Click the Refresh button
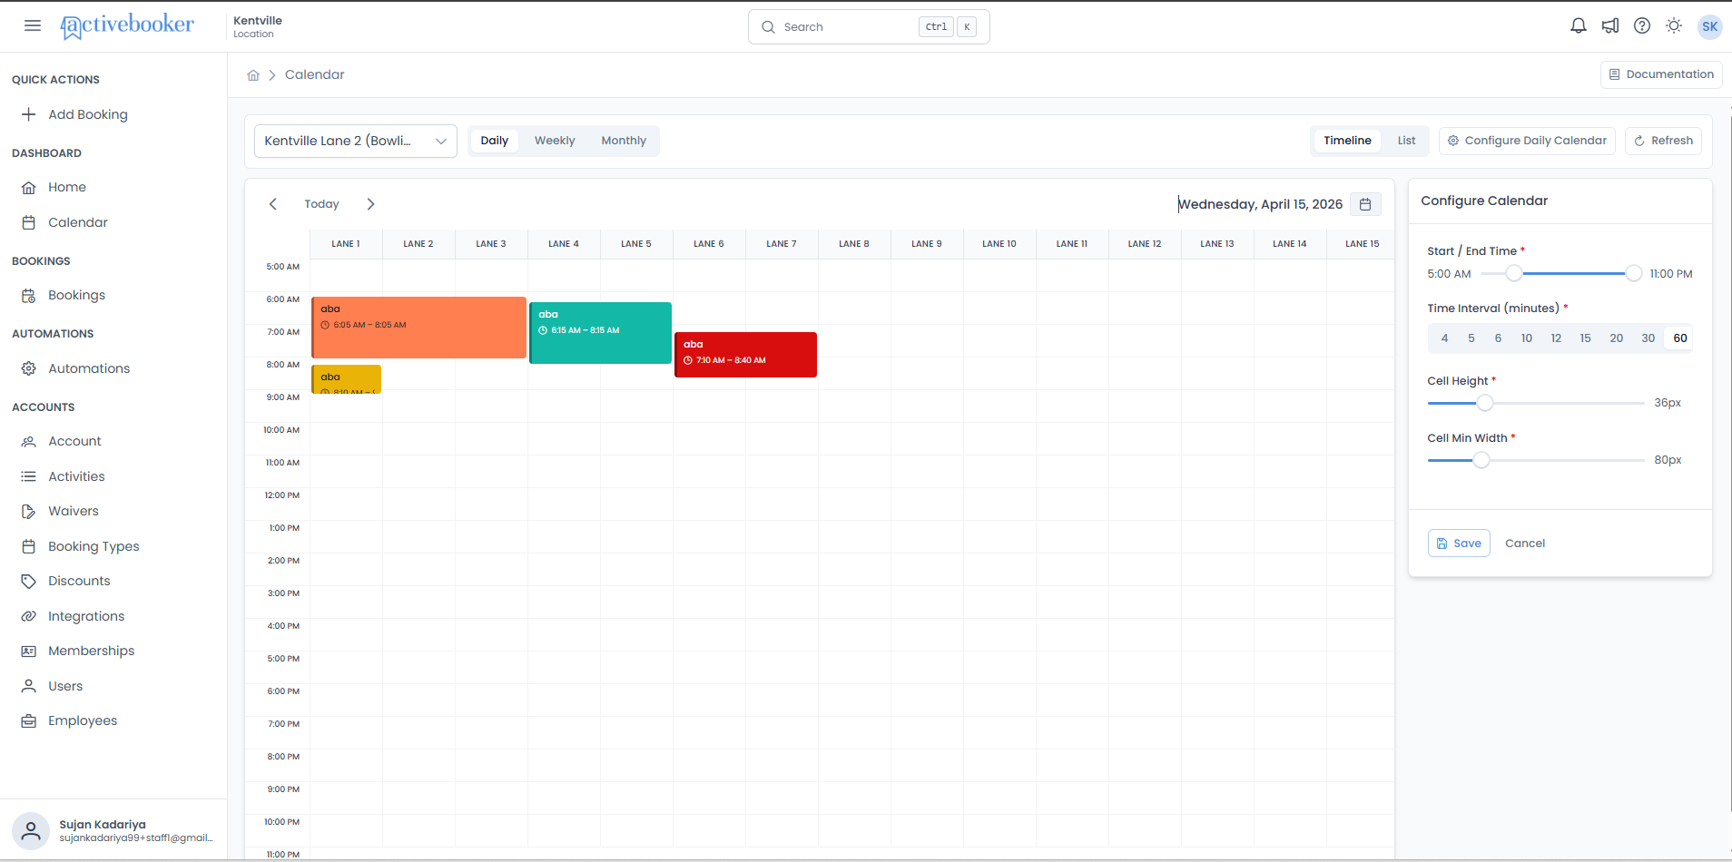The width and height of the screenshot is (1732, 862). pos(1663,141)
